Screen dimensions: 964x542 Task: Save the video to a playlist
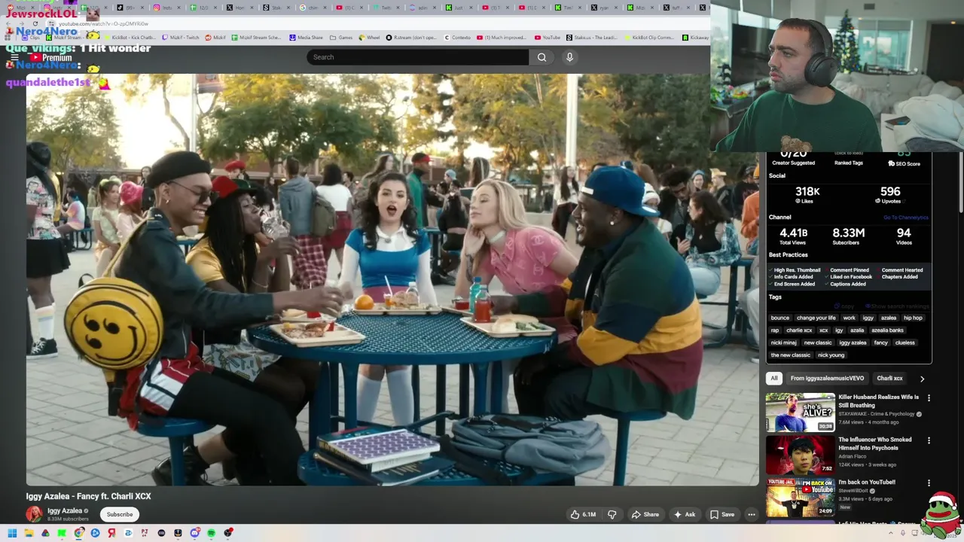pyautogui.click(x=721, y=514)
